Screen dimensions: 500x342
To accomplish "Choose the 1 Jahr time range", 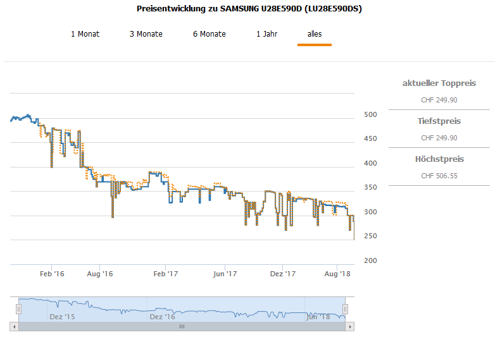I will point(266,34).
